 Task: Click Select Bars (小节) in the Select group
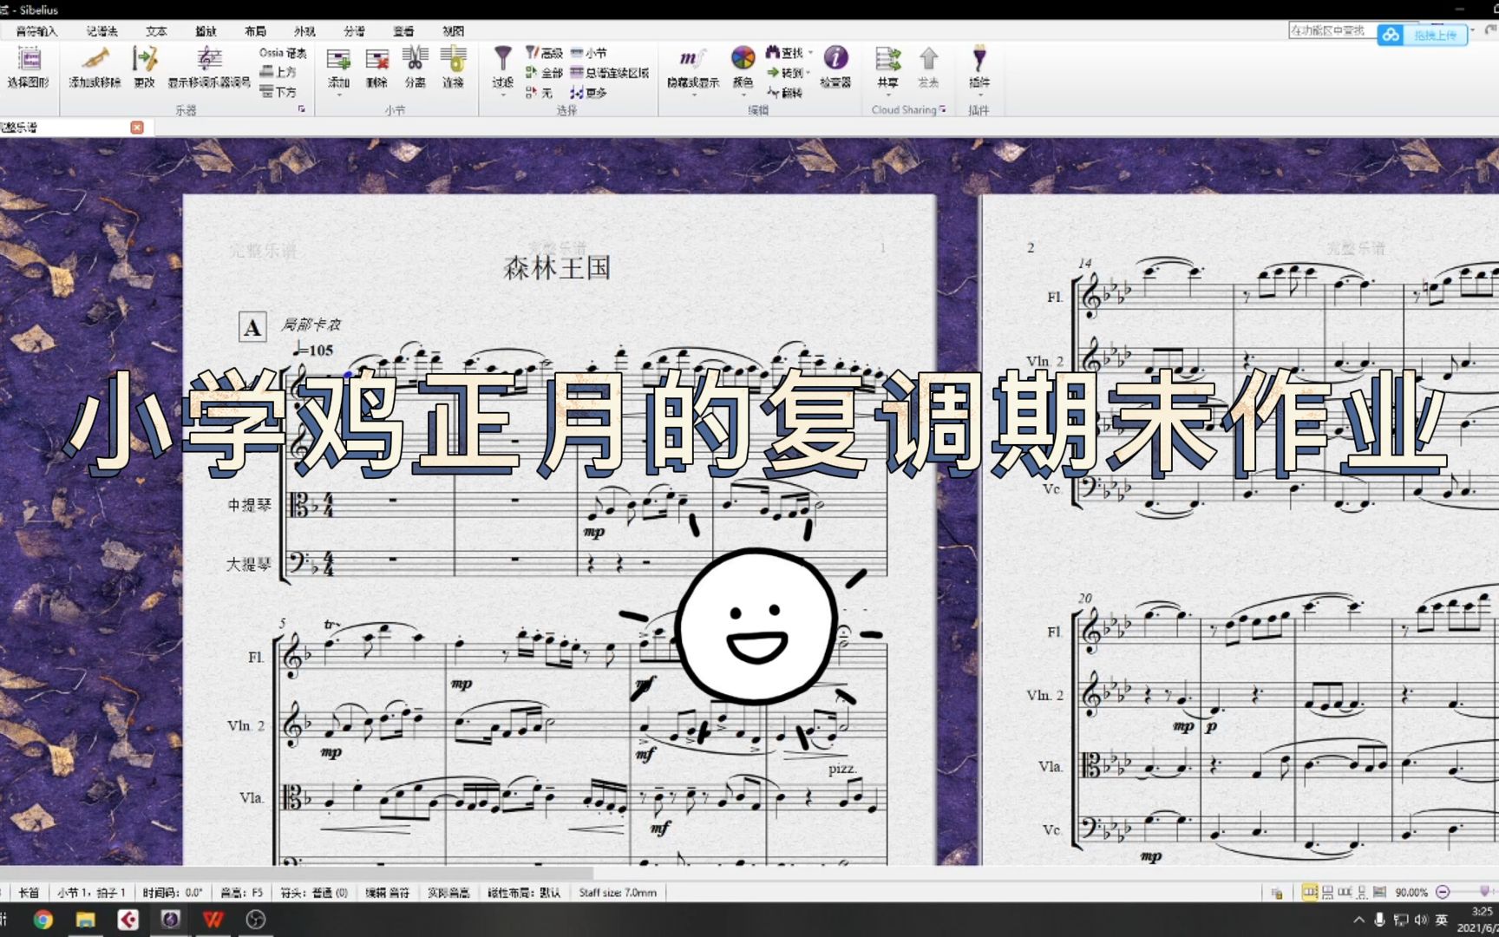589,53
